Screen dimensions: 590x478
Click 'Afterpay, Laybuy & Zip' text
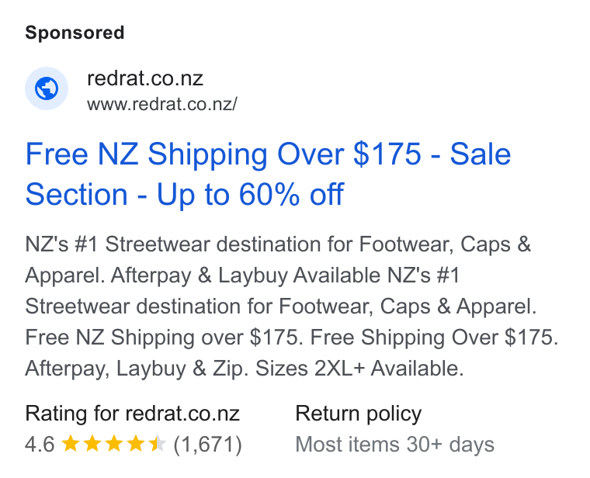tap(137, 369)
